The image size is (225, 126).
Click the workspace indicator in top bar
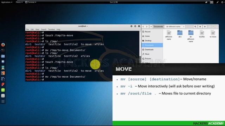tap(212, 2)
